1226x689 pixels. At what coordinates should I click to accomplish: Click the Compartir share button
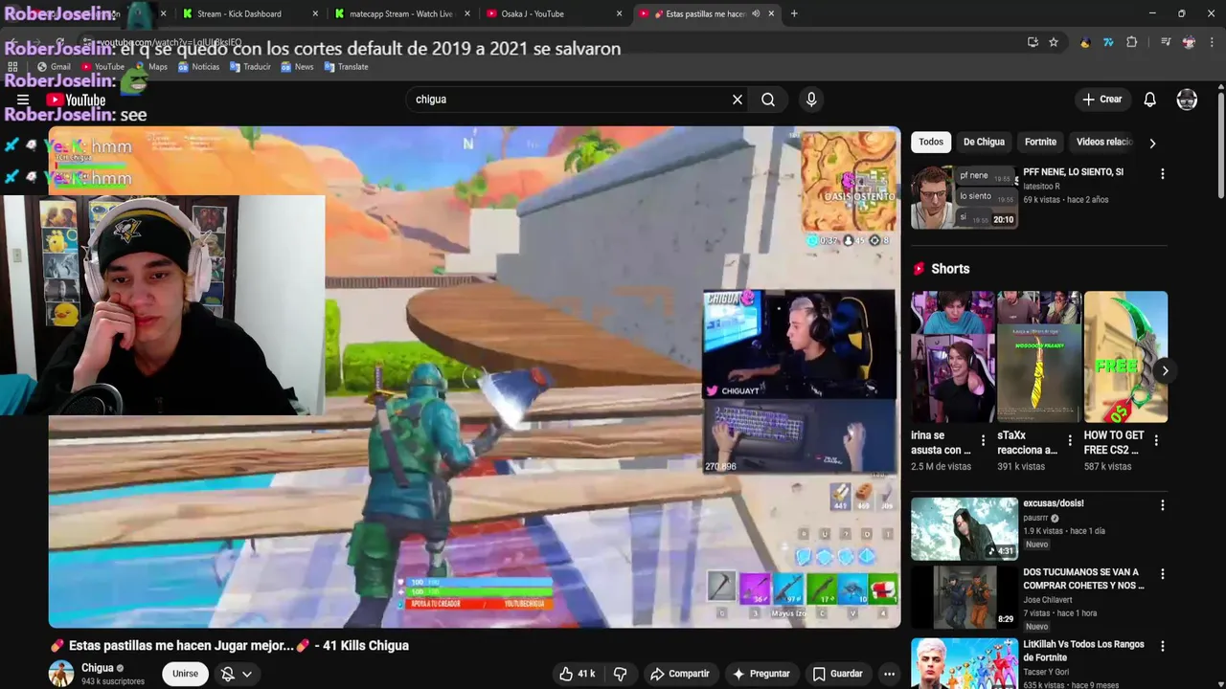tap(679, 674)
